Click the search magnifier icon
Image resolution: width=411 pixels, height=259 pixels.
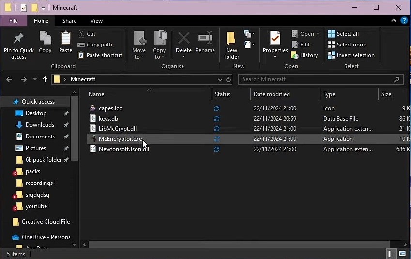pyautogui.click(x=396, y=79)
